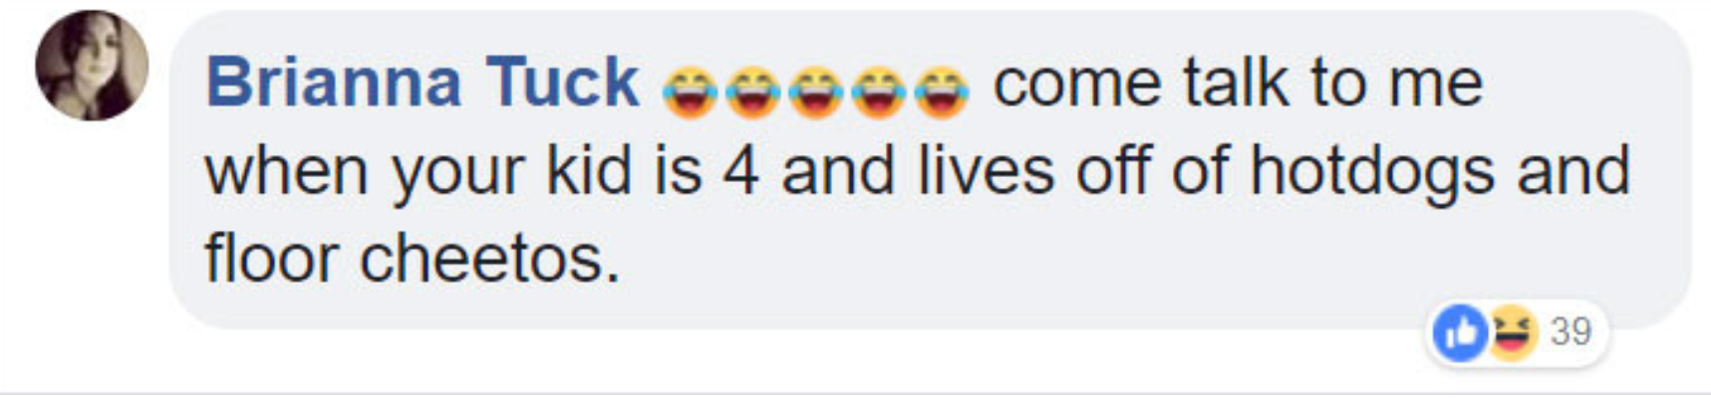Click the blue thumbs-up Like reaction icon
This screenshot has width=1711, height=398.
(x=1460, y=331)
